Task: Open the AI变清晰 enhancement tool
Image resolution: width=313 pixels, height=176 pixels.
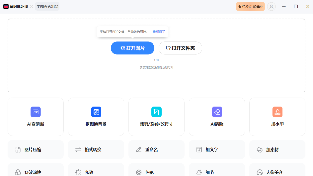Action: point(35,117)
